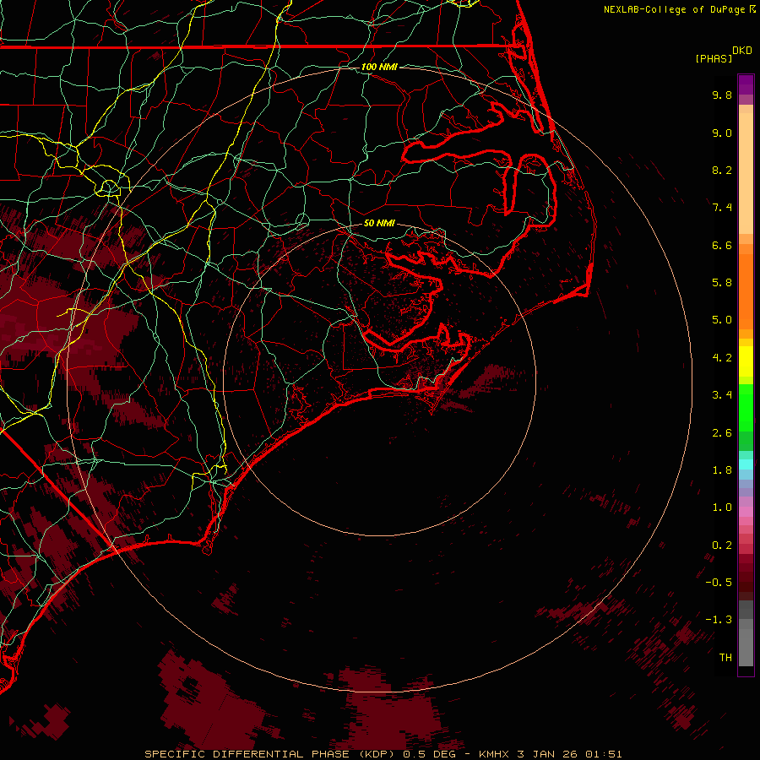Click the TH label on color scale
This screenshot has height=760, width=760.
tap(725, 658)
